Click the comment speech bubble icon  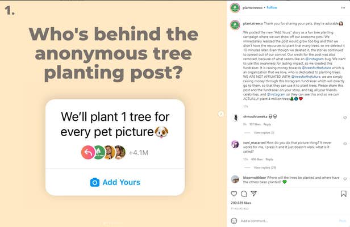coord(244,194)
